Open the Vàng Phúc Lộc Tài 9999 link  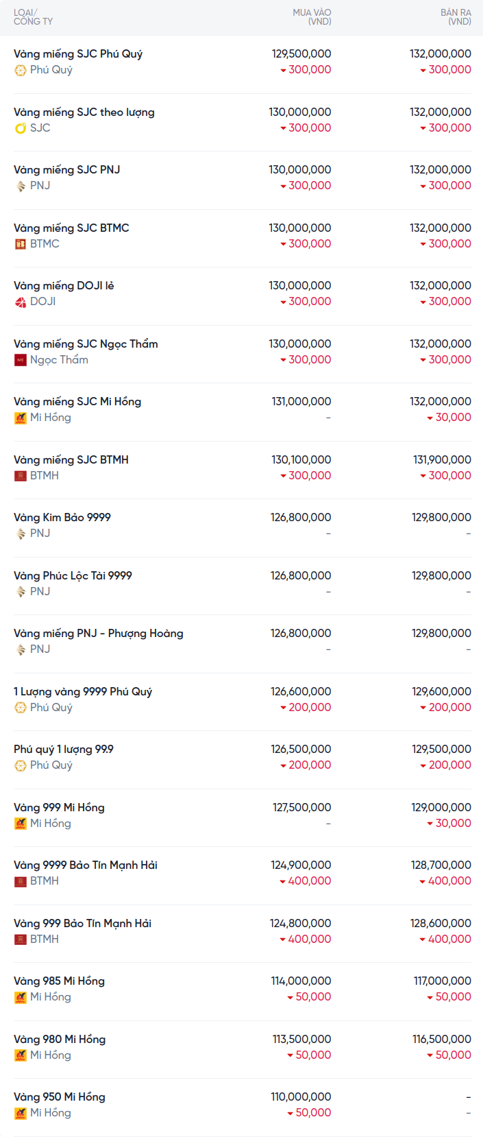(73, 575)
